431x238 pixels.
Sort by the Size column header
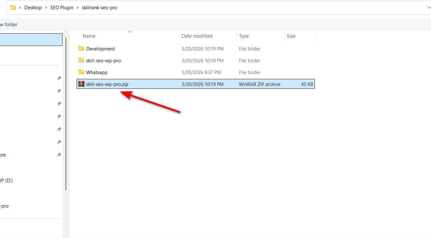click(x=291, y=36)
